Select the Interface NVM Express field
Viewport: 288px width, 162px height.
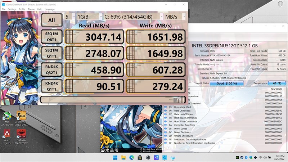pyautogui.click(x=227, y=60)
